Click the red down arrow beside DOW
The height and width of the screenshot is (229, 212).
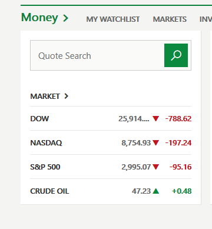(x=156, y=119)
